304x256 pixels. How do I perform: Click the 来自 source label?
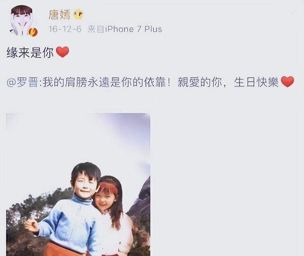pyautogui.click(x=96, y=29)
